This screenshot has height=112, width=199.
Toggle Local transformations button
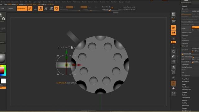tap(174, 33)
